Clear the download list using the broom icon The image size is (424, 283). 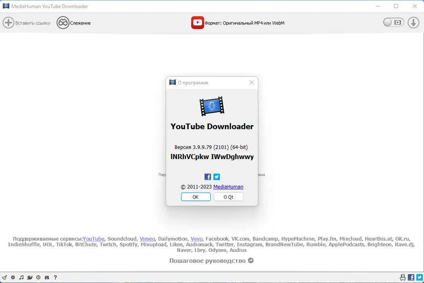coord(4,277)
